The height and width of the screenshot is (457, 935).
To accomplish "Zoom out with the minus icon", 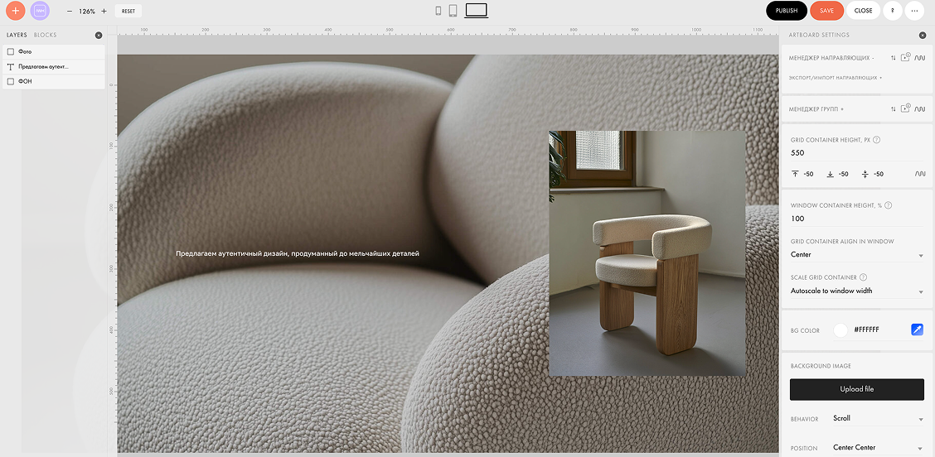I will coord(68,12).
